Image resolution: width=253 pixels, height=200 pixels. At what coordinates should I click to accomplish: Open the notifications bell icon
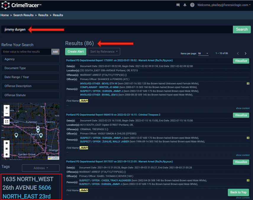click(x=185, y=5)
